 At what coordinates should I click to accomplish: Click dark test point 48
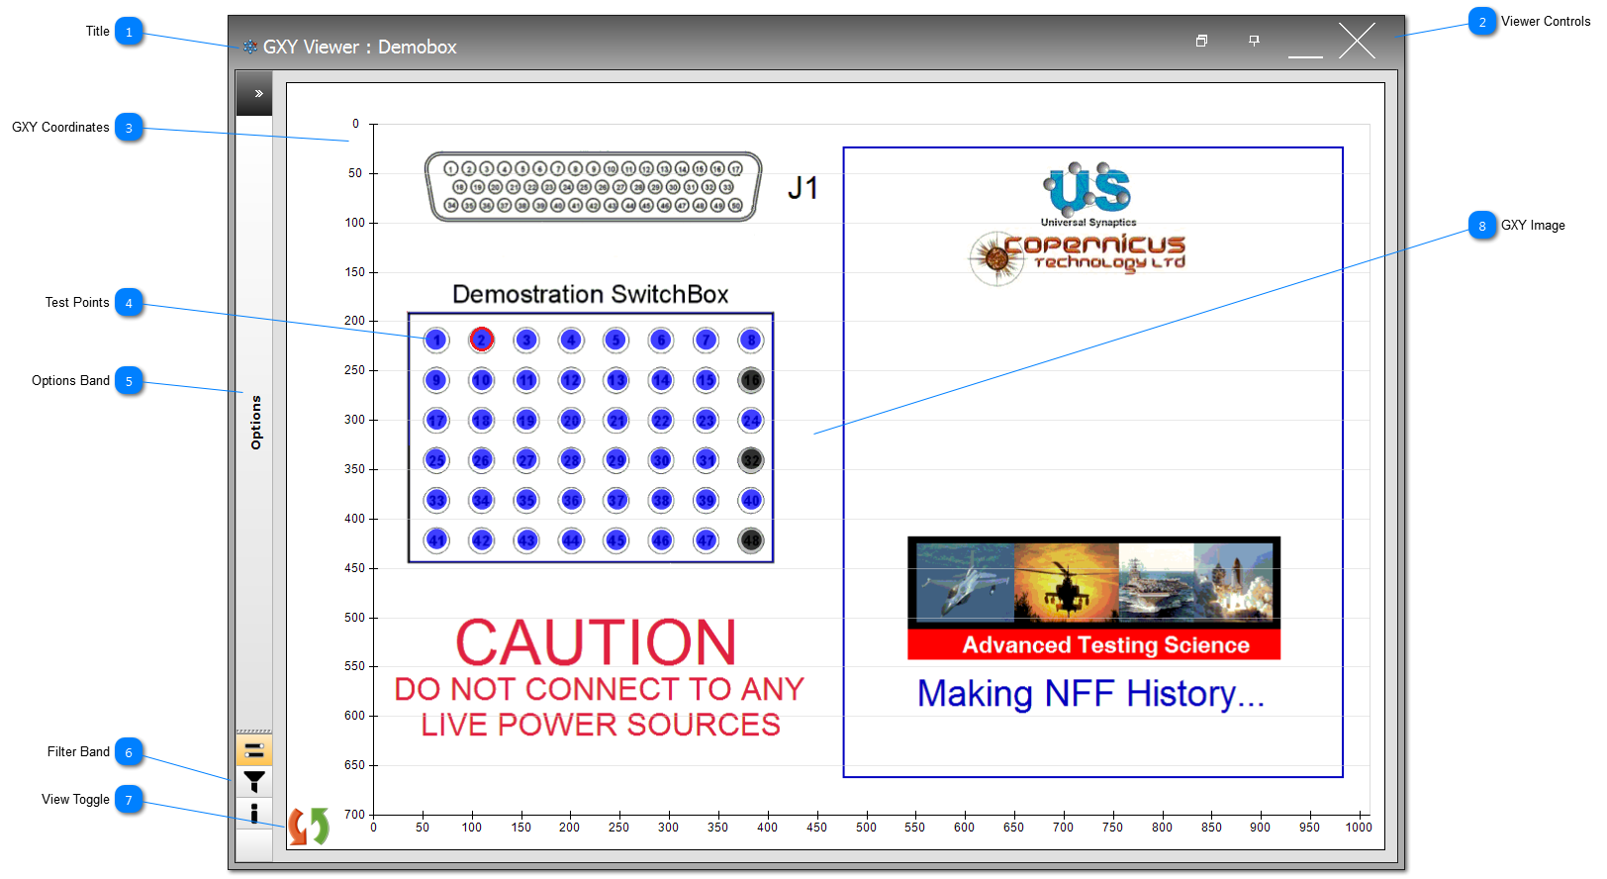pos(751,540)
